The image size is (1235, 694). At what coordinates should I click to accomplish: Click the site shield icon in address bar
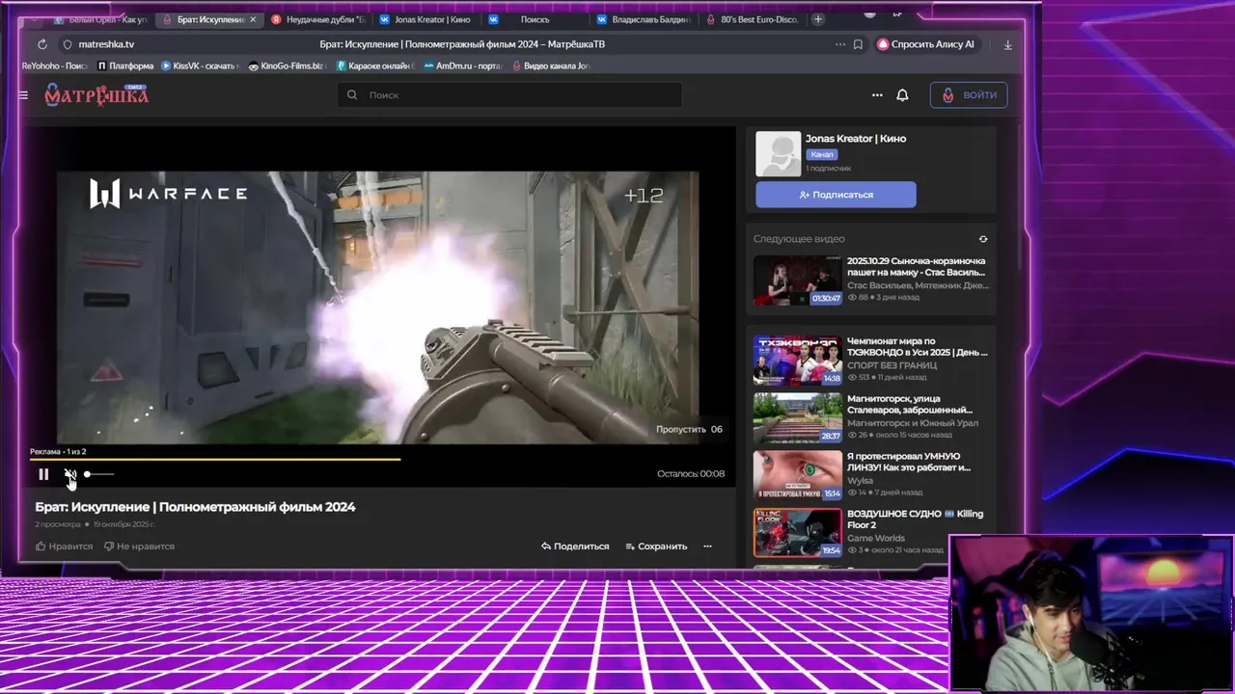68,44
